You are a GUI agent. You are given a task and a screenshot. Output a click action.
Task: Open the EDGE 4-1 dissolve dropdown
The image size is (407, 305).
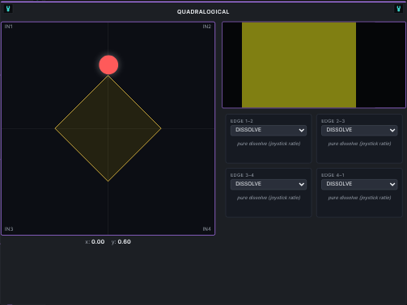359,184
